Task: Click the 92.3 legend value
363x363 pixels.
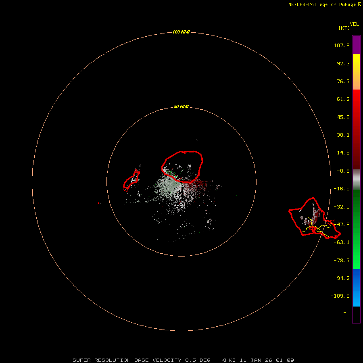Action: pos(343,63)
